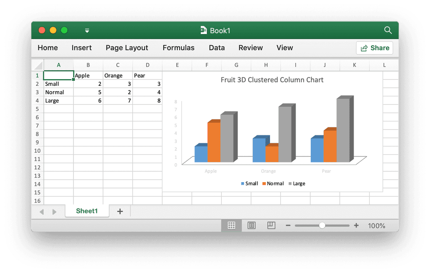Select column B header

coord(88,65)
